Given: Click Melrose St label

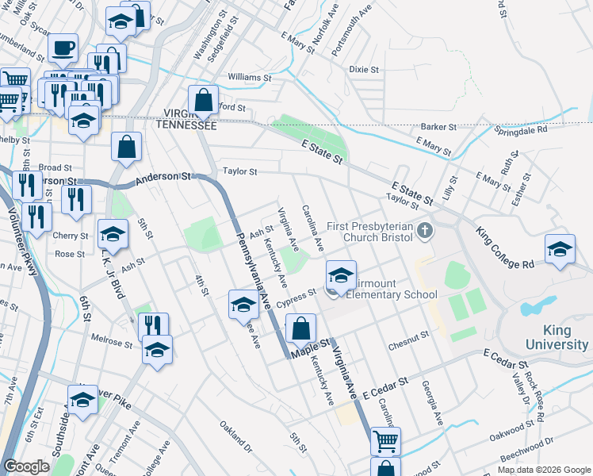Looking at the screenshot, I should 112,341.
